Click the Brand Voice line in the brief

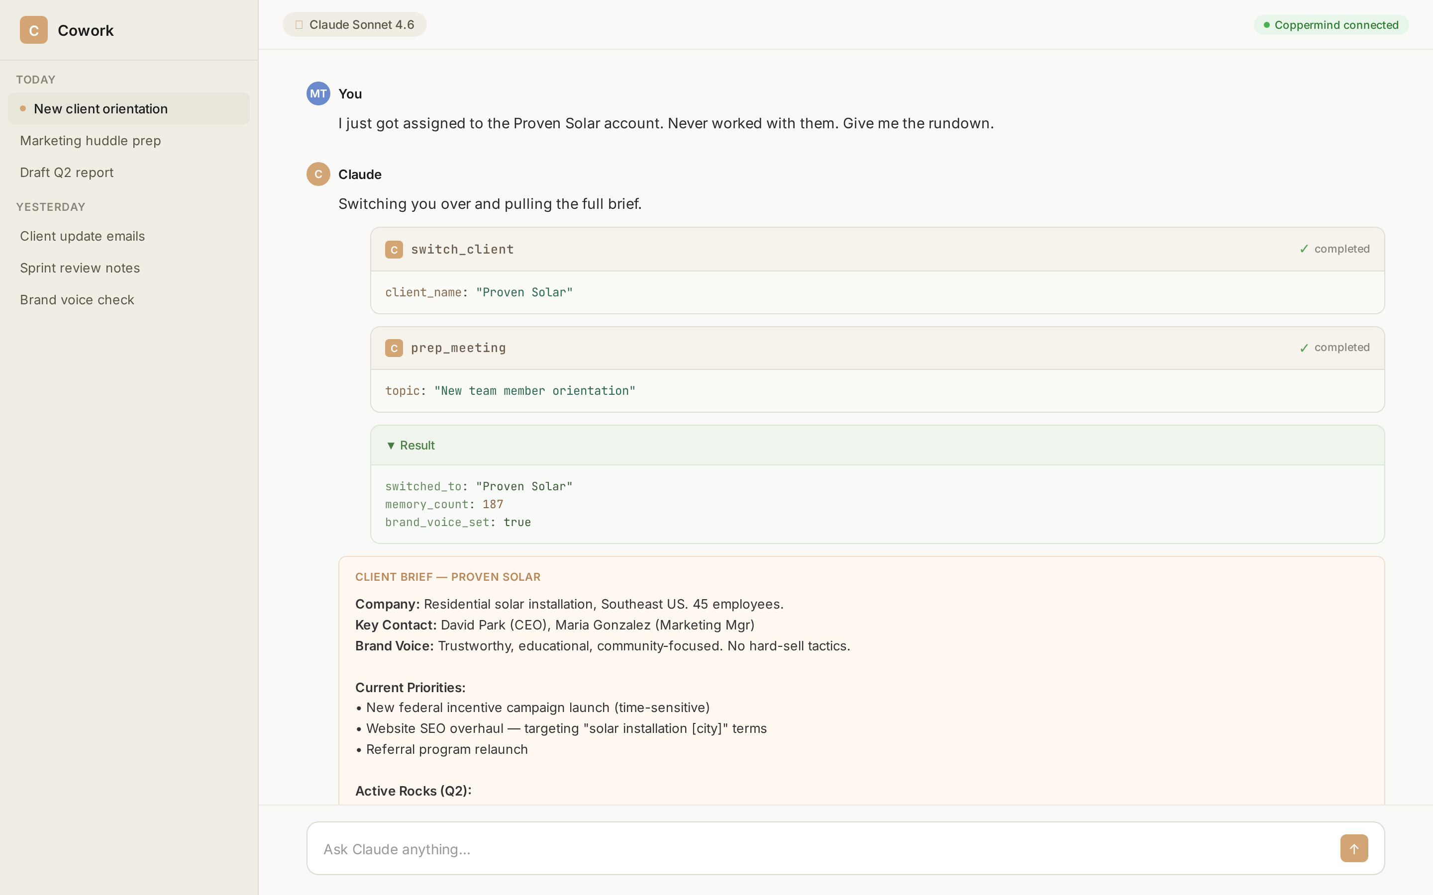tap(602, 646)
